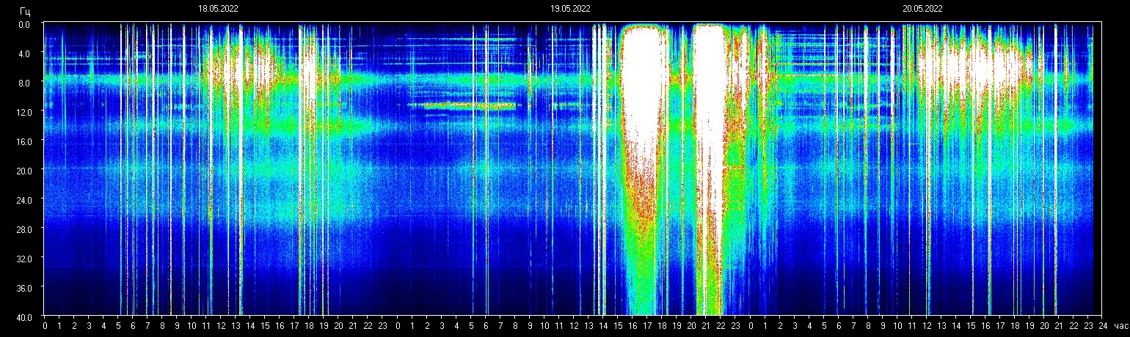Viewport: 1130px width, 337px height.
Task: Select the 24.0 frequency axis label
Action: tap(23, 200)
